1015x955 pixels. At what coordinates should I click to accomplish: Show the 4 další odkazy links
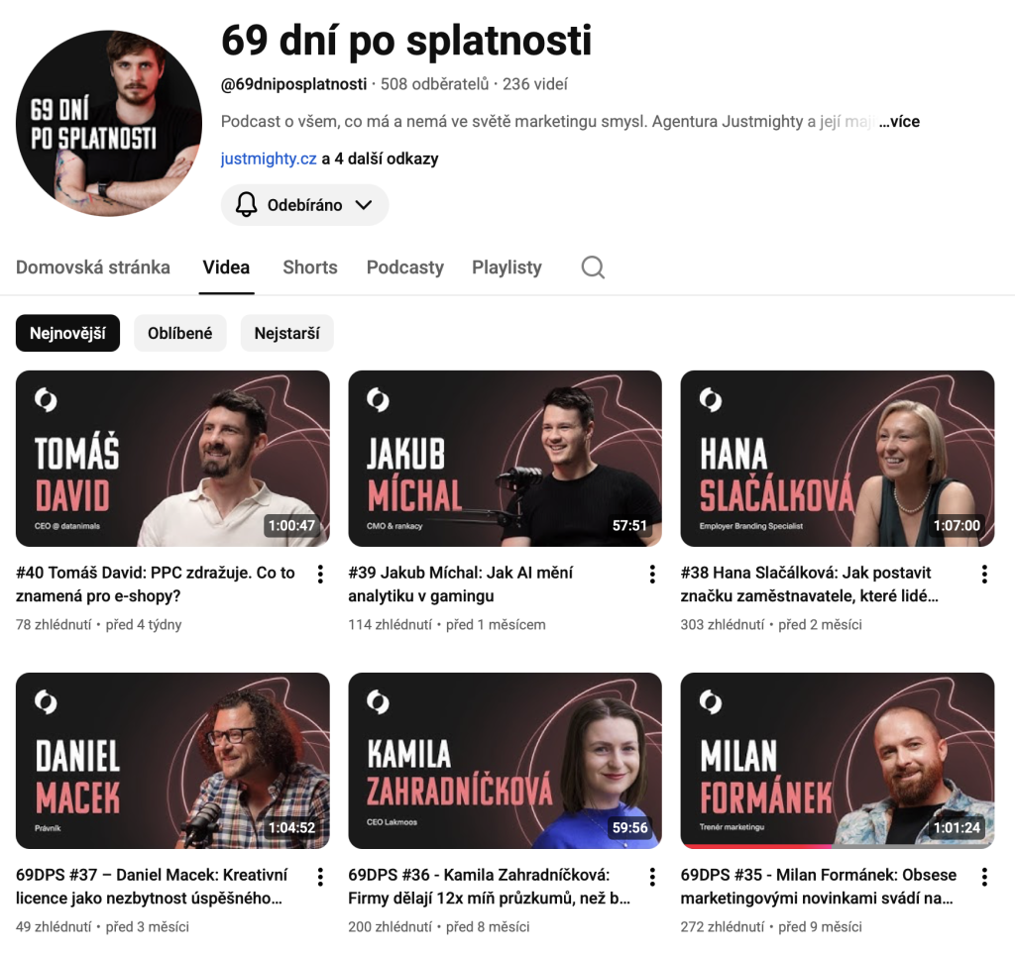[x=387, y=159]
